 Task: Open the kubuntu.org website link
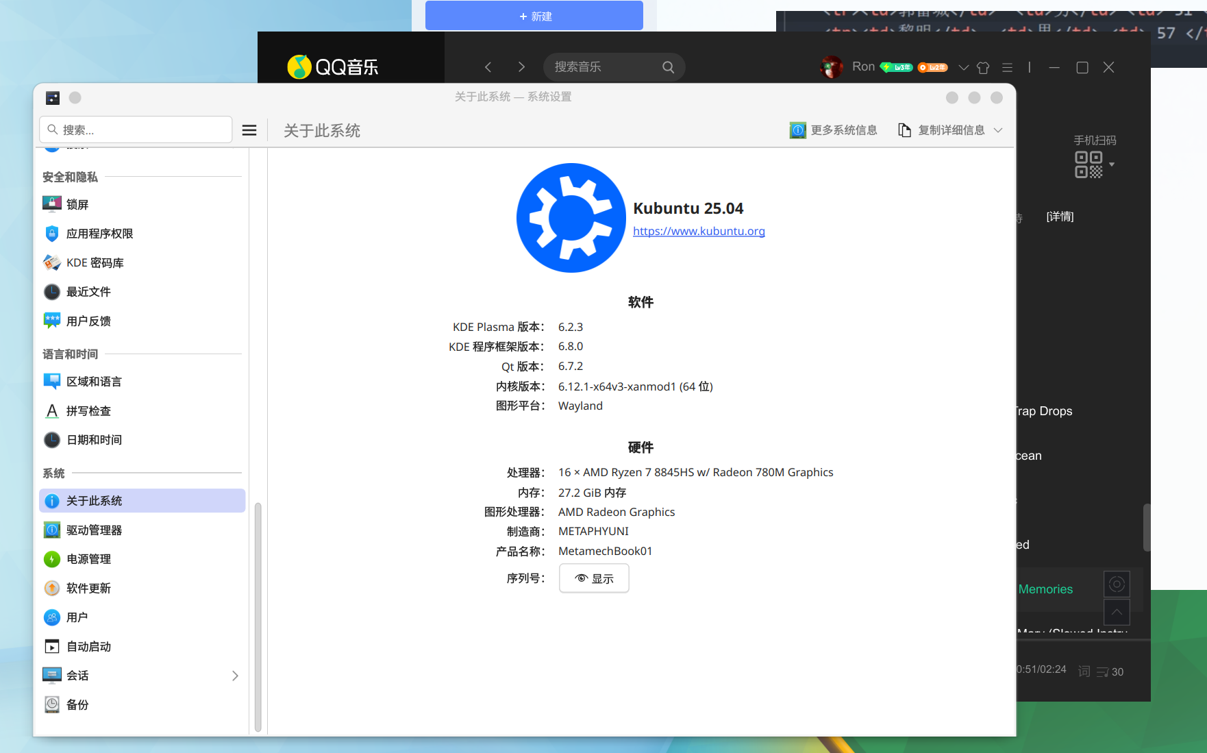click(699, 231)
